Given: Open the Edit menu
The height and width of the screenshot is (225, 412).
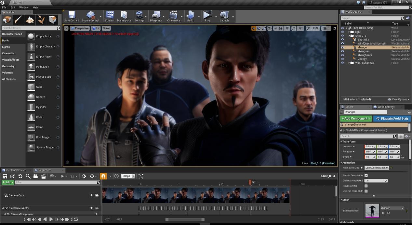Looking at the screenshot, I should [13, 7].
